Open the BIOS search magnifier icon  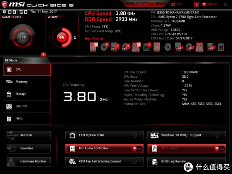click(x=196, y=4)
